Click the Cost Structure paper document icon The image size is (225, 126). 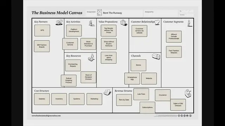[x=107, y=92]
